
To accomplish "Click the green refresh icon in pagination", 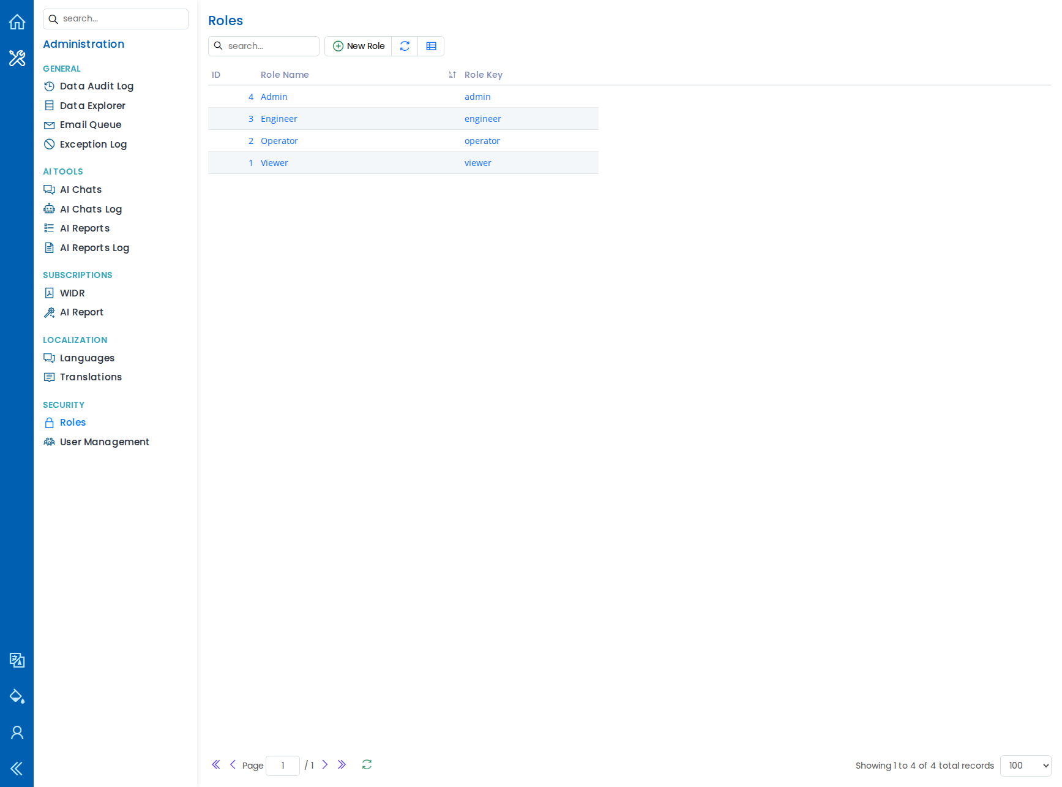I will click(x=367, y=764).
